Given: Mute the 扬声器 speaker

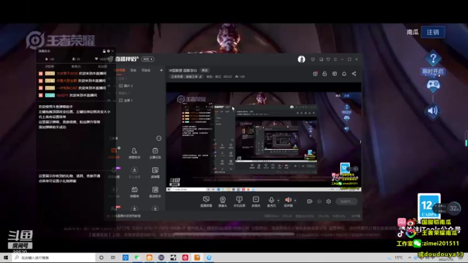Looking at the screenshot, I should click(x=288, y=199).
